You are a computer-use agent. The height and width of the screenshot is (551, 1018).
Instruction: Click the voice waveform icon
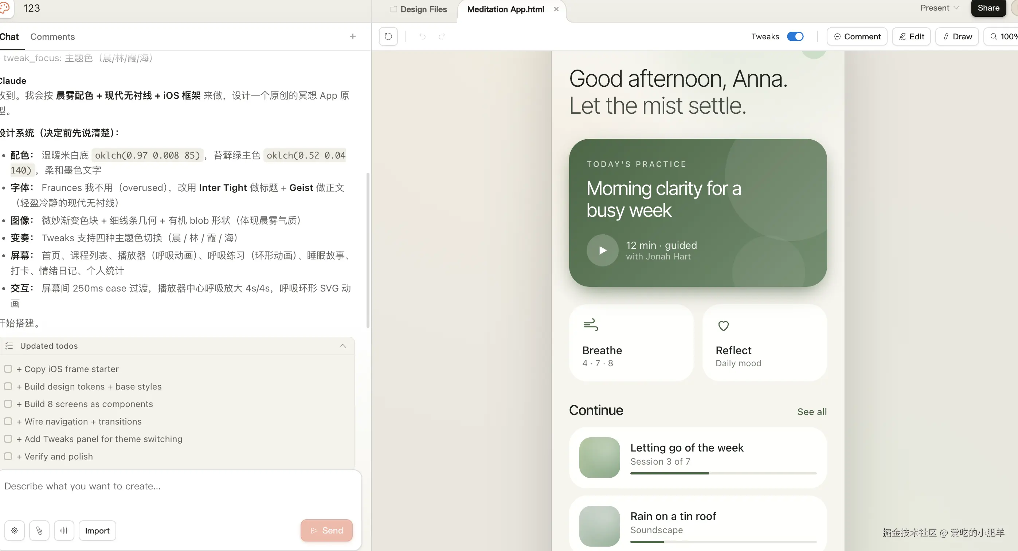point(64,531)
